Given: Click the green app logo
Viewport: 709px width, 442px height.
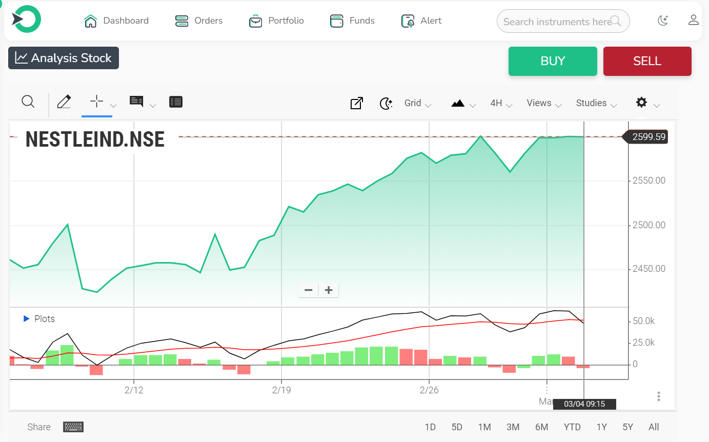Looking at the screenshot, I should click(x=26, y=19).
